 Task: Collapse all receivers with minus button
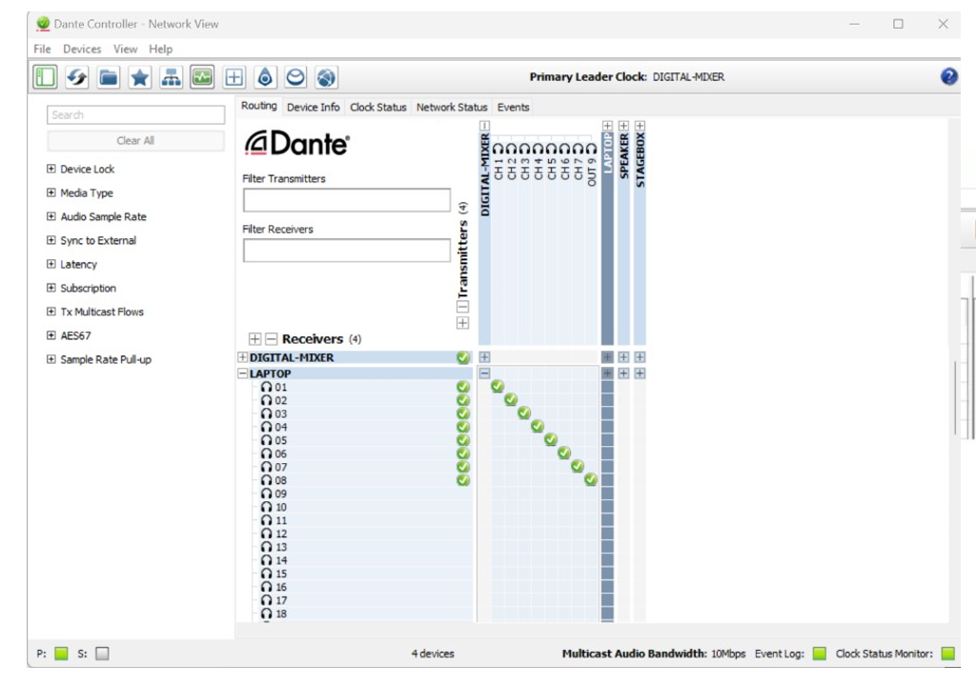(x=271, y=338)
